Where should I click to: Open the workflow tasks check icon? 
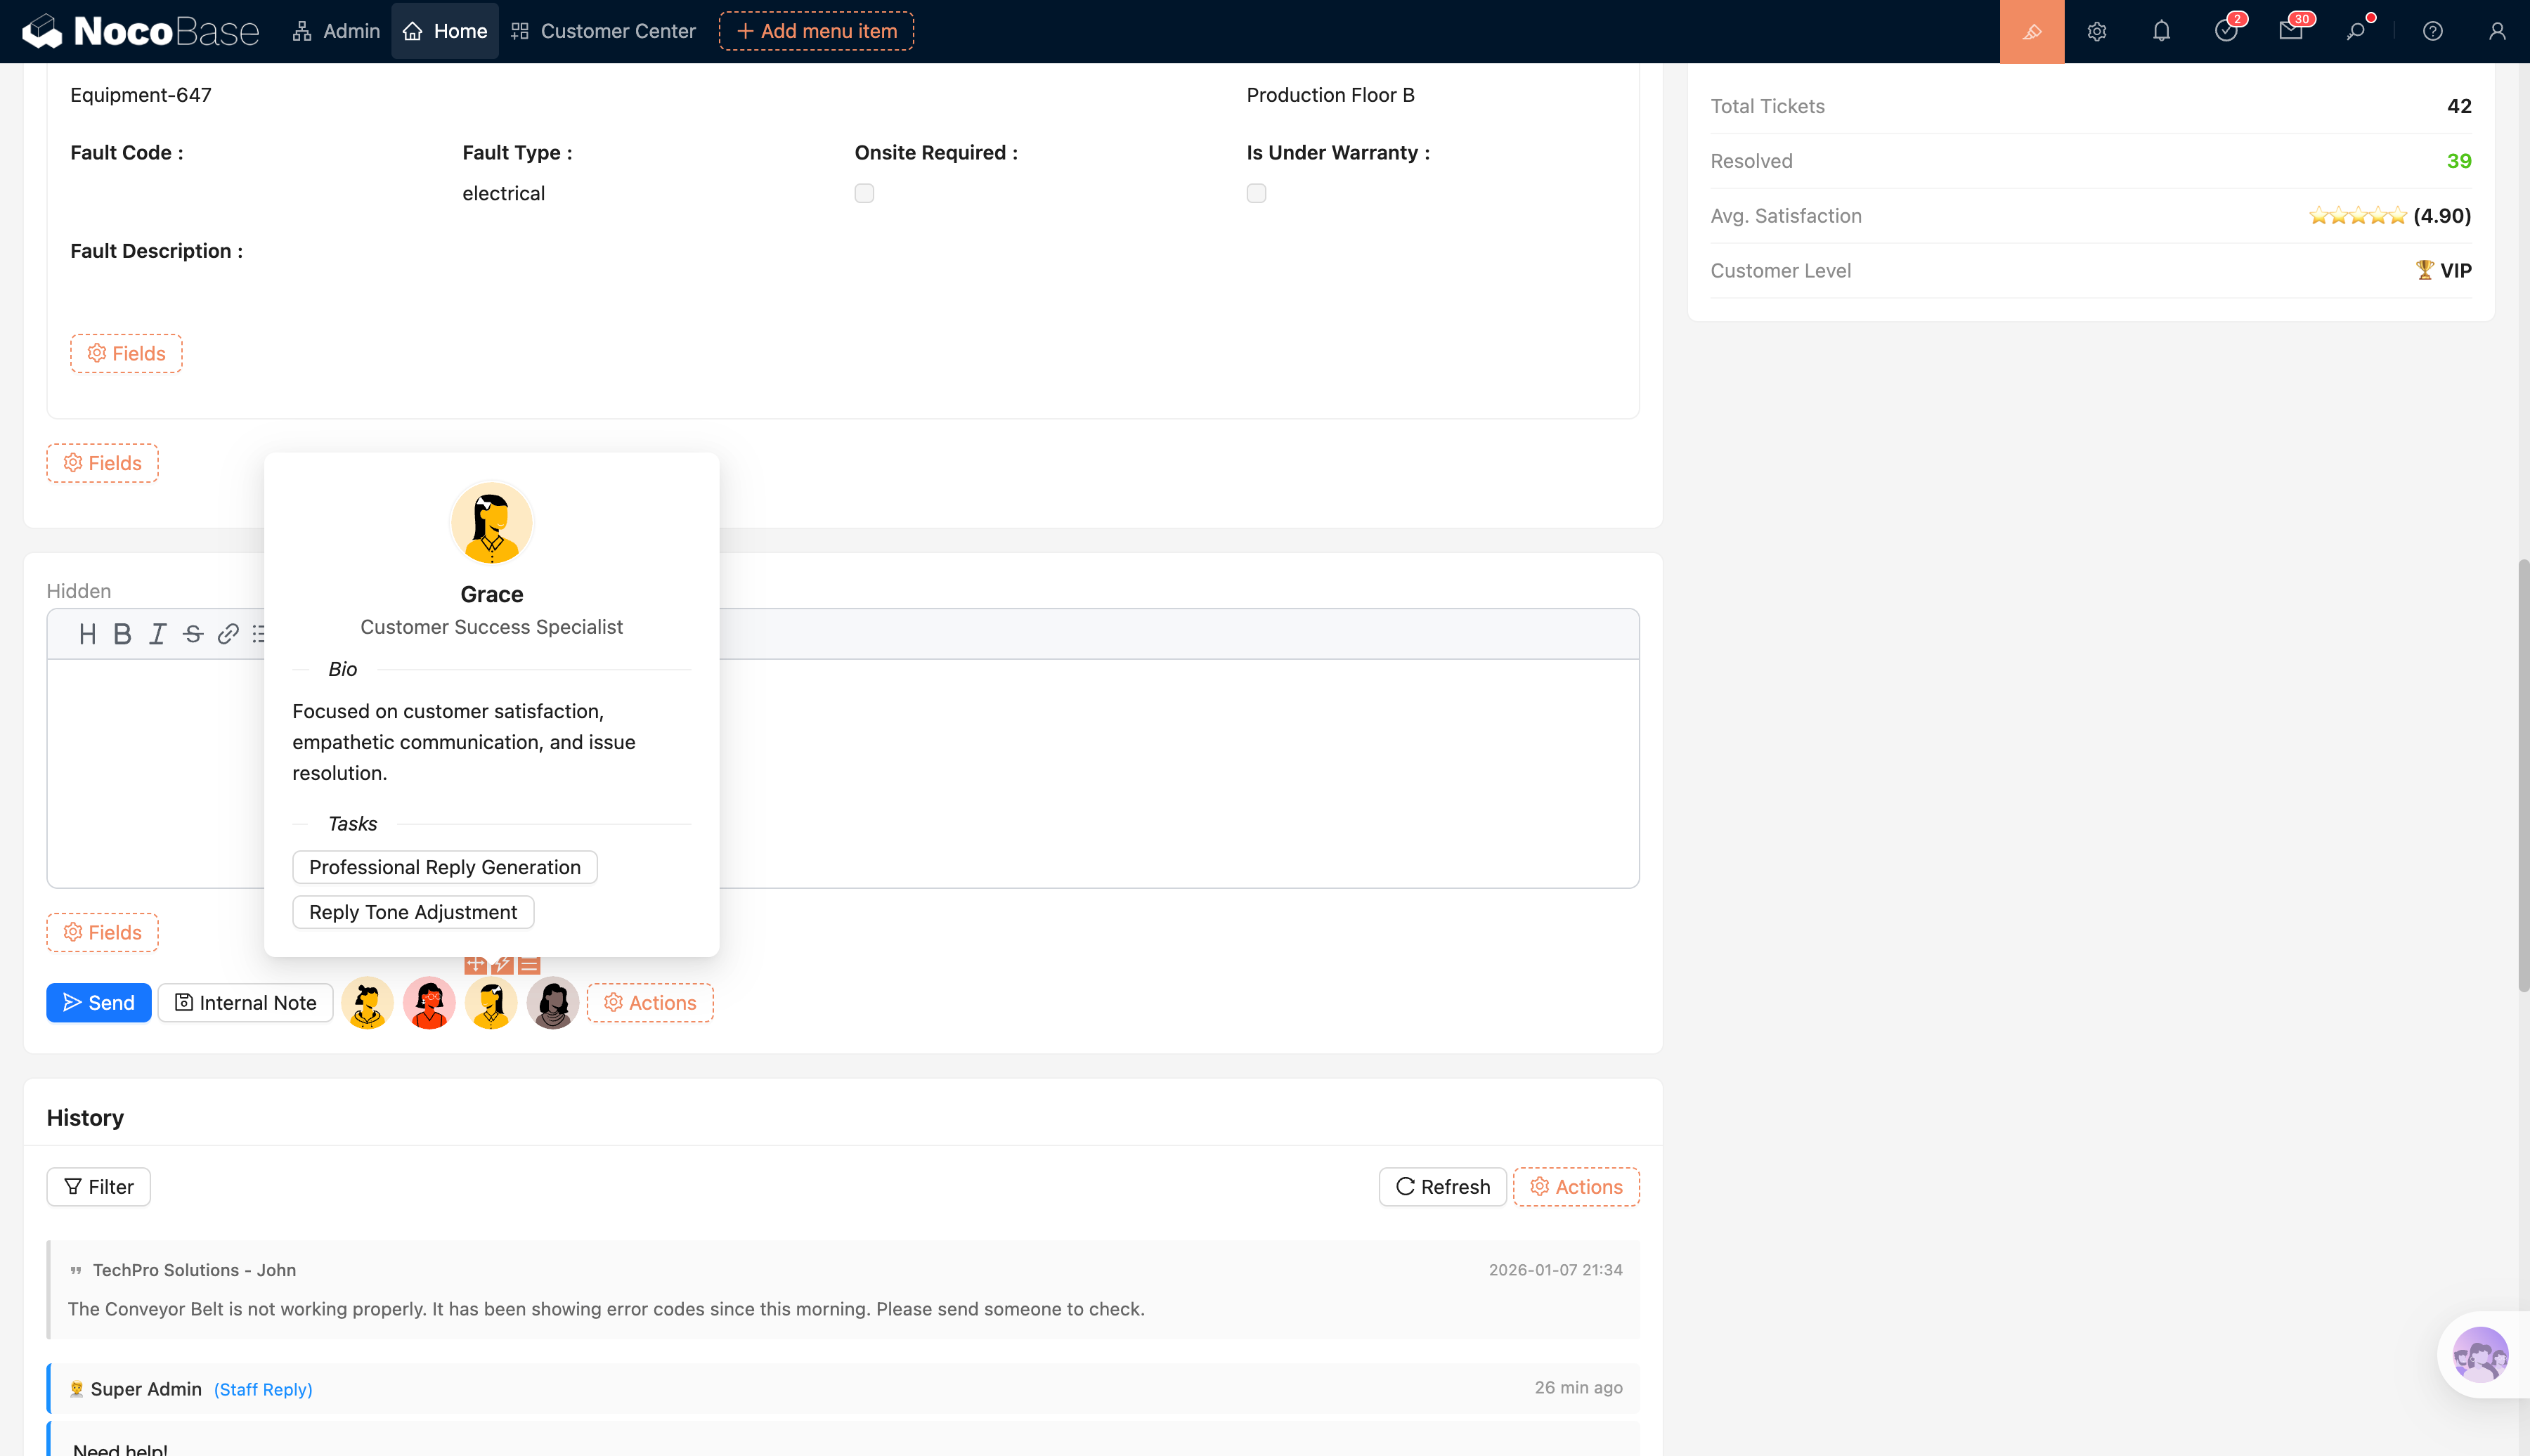2225,31
